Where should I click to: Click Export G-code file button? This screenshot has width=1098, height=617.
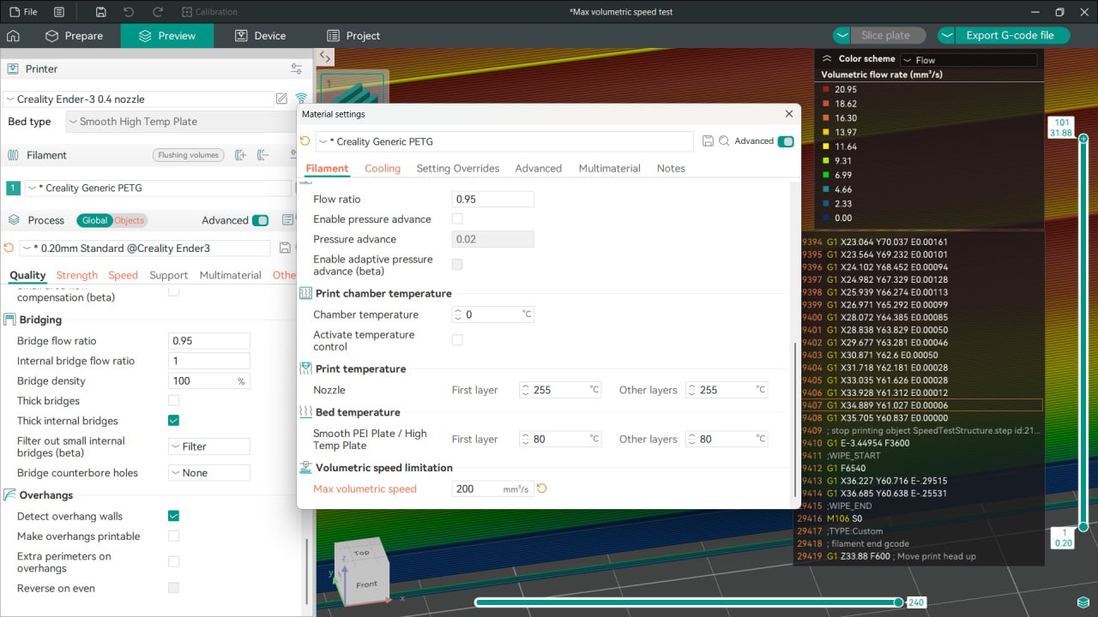(1012, 36)
